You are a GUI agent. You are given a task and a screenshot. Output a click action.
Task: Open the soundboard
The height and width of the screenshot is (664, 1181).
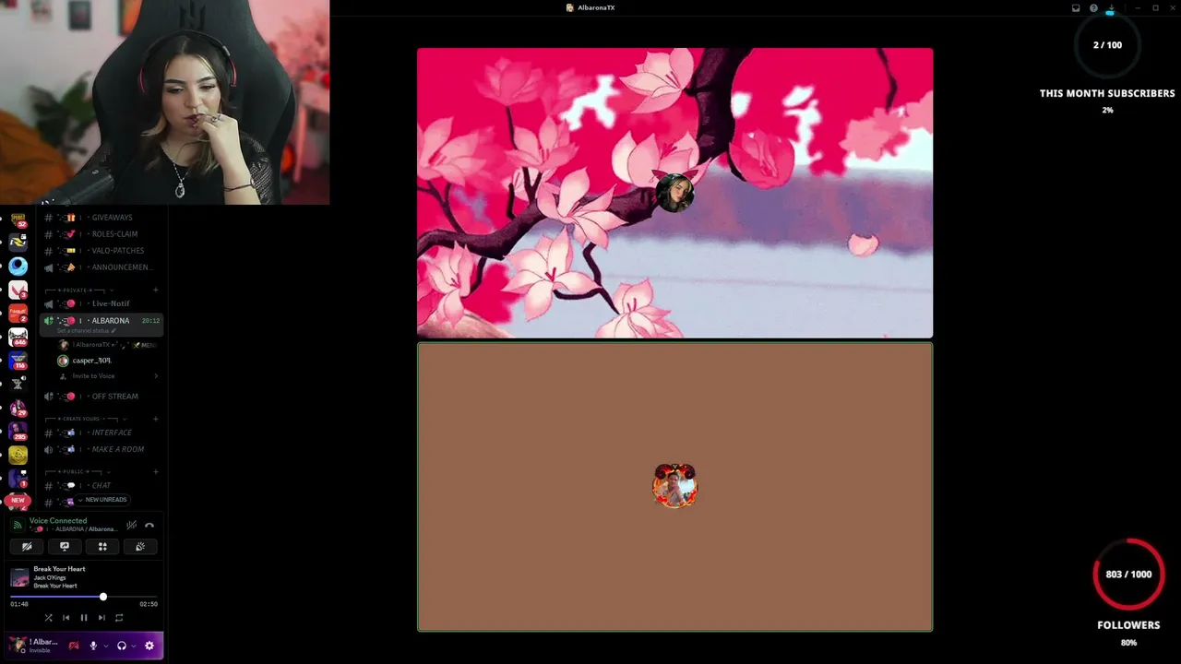tap(140, 546)
